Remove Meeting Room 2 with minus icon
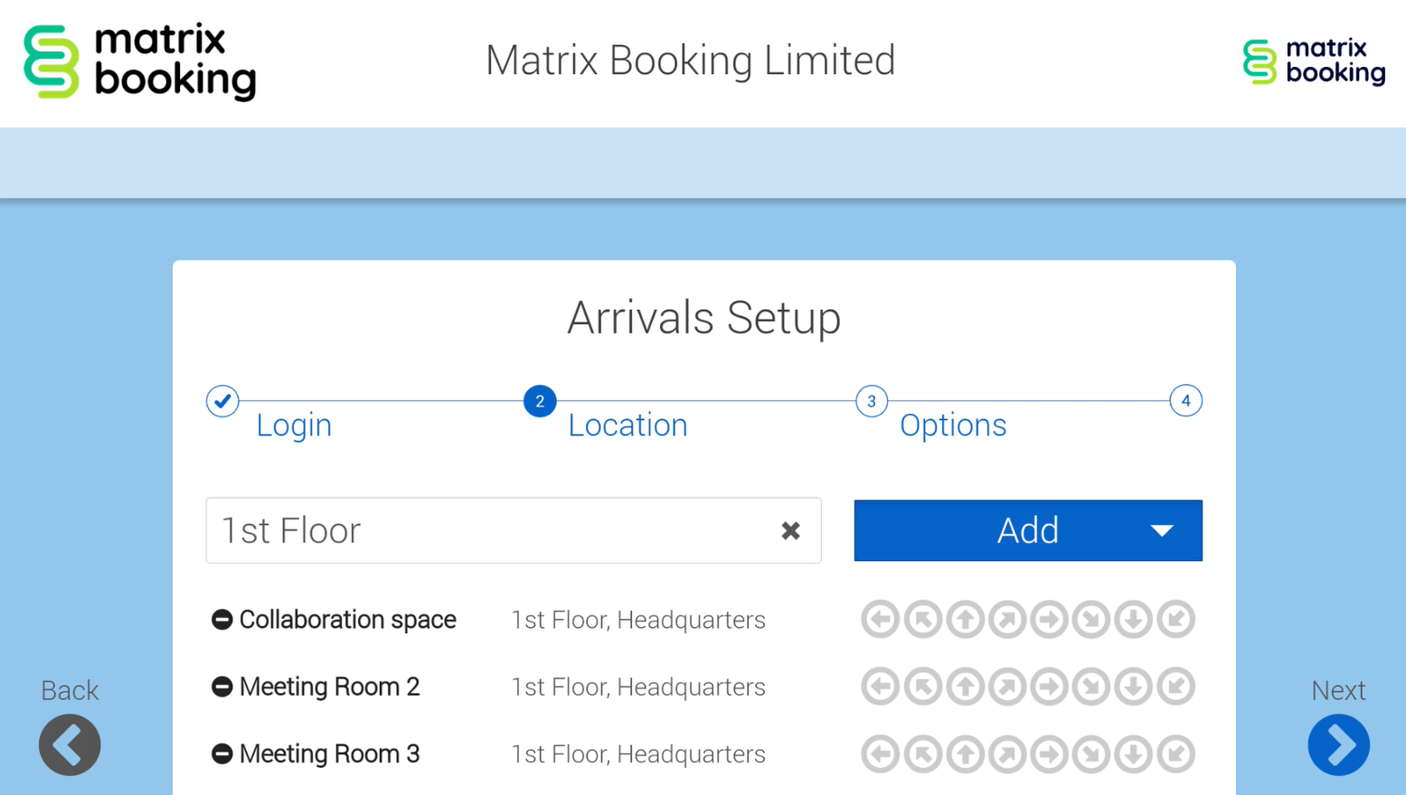This screenshot has width=1406, height=795. [x=222, y=687]
